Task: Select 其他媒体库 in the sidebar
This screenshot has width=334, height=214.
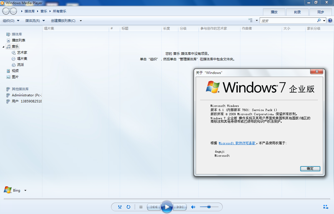Action: 20,89
